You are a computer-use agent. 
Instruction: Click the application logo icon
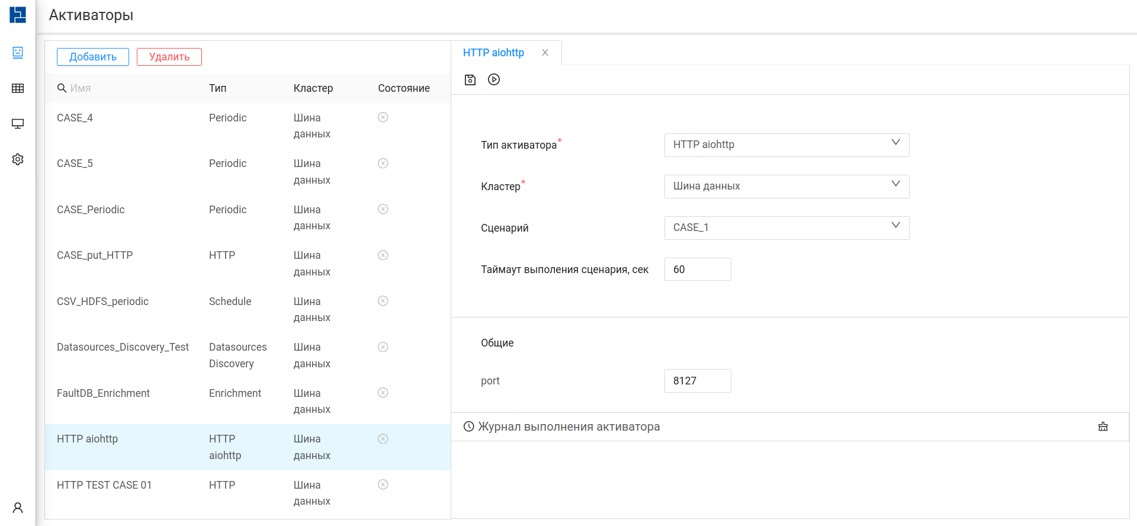[x=18, y=15]
